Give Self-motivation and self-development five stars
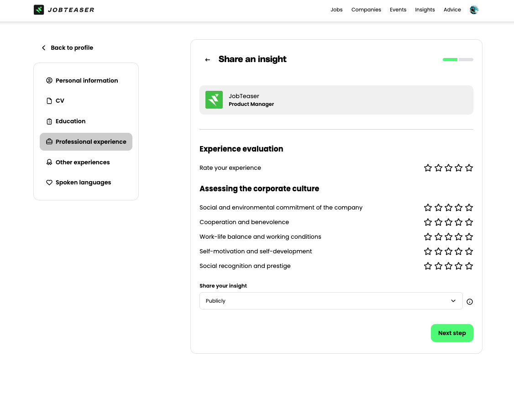The height and width of the screenshot is (409, 514). click(469, 252)
